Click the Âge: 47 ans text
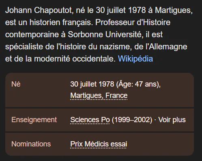The image size is (202, 161). click(137, 84)
